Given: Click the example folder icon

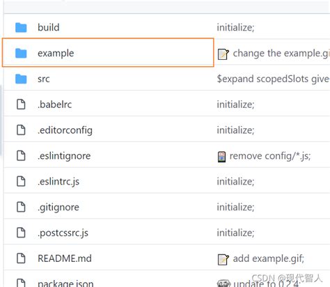Looking at the screenshot, I should point(21,53).
